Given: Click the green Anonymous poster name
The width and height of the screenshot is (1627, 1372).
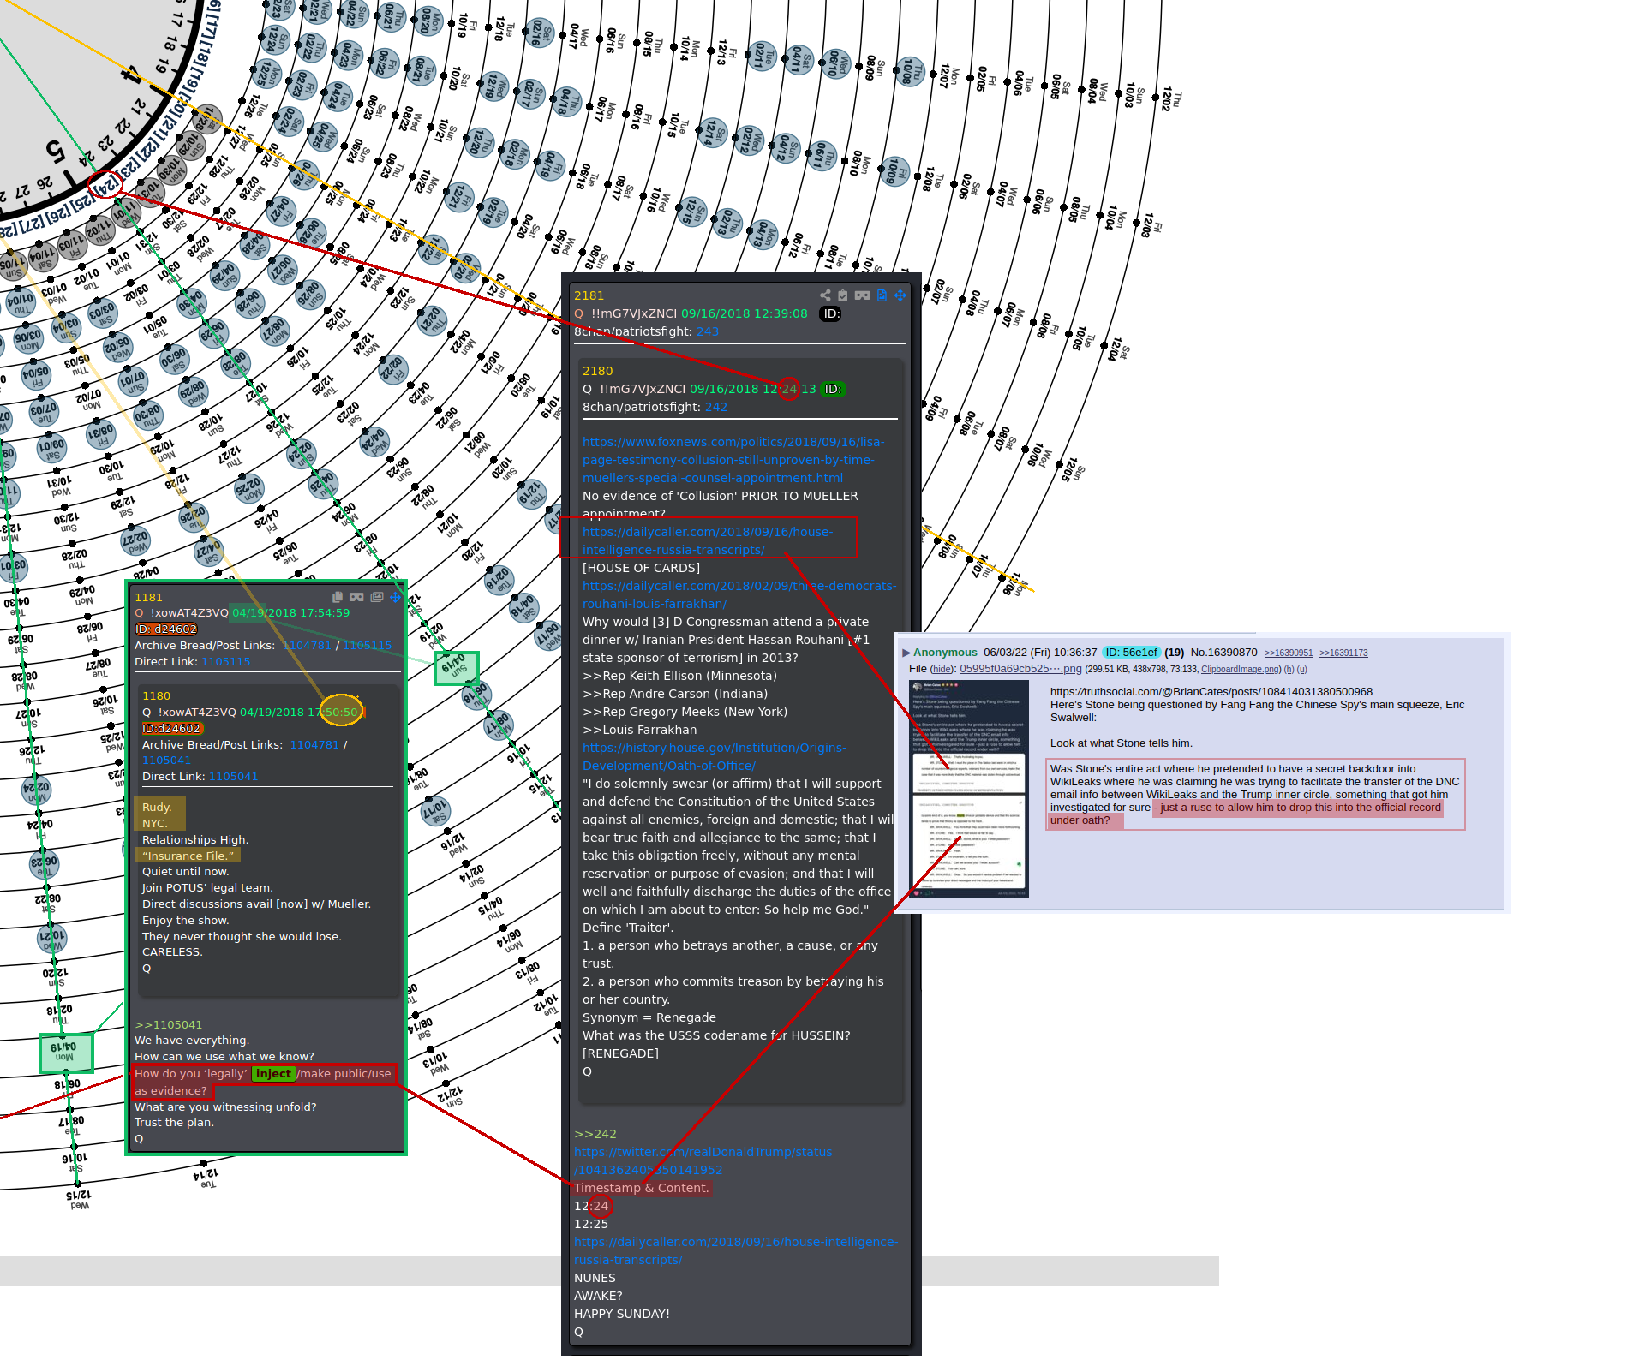Looking at the screenshot, I should [x=945, y=653].
